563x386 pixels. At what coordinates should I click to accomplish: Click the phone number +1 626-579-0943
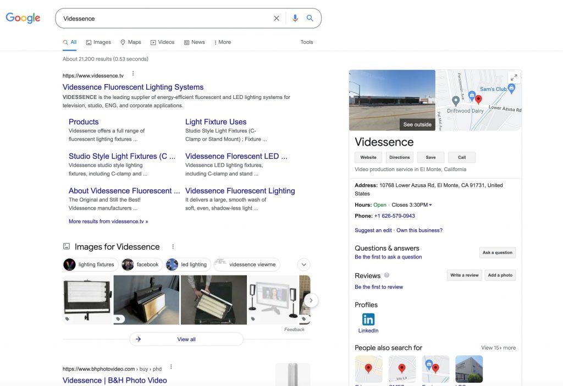tap(395, 216)
